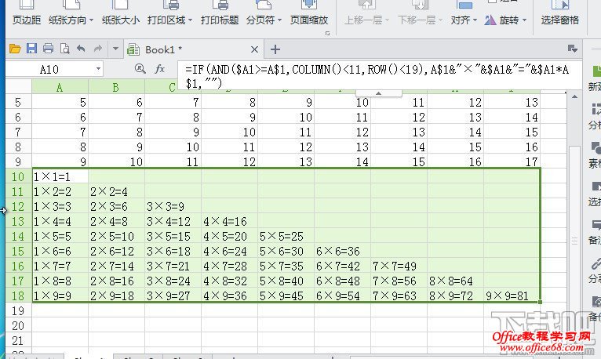The image size is (601, 359).
Task: Expand the Name Box dropdown arrow
Action: [x=99, y=69]
